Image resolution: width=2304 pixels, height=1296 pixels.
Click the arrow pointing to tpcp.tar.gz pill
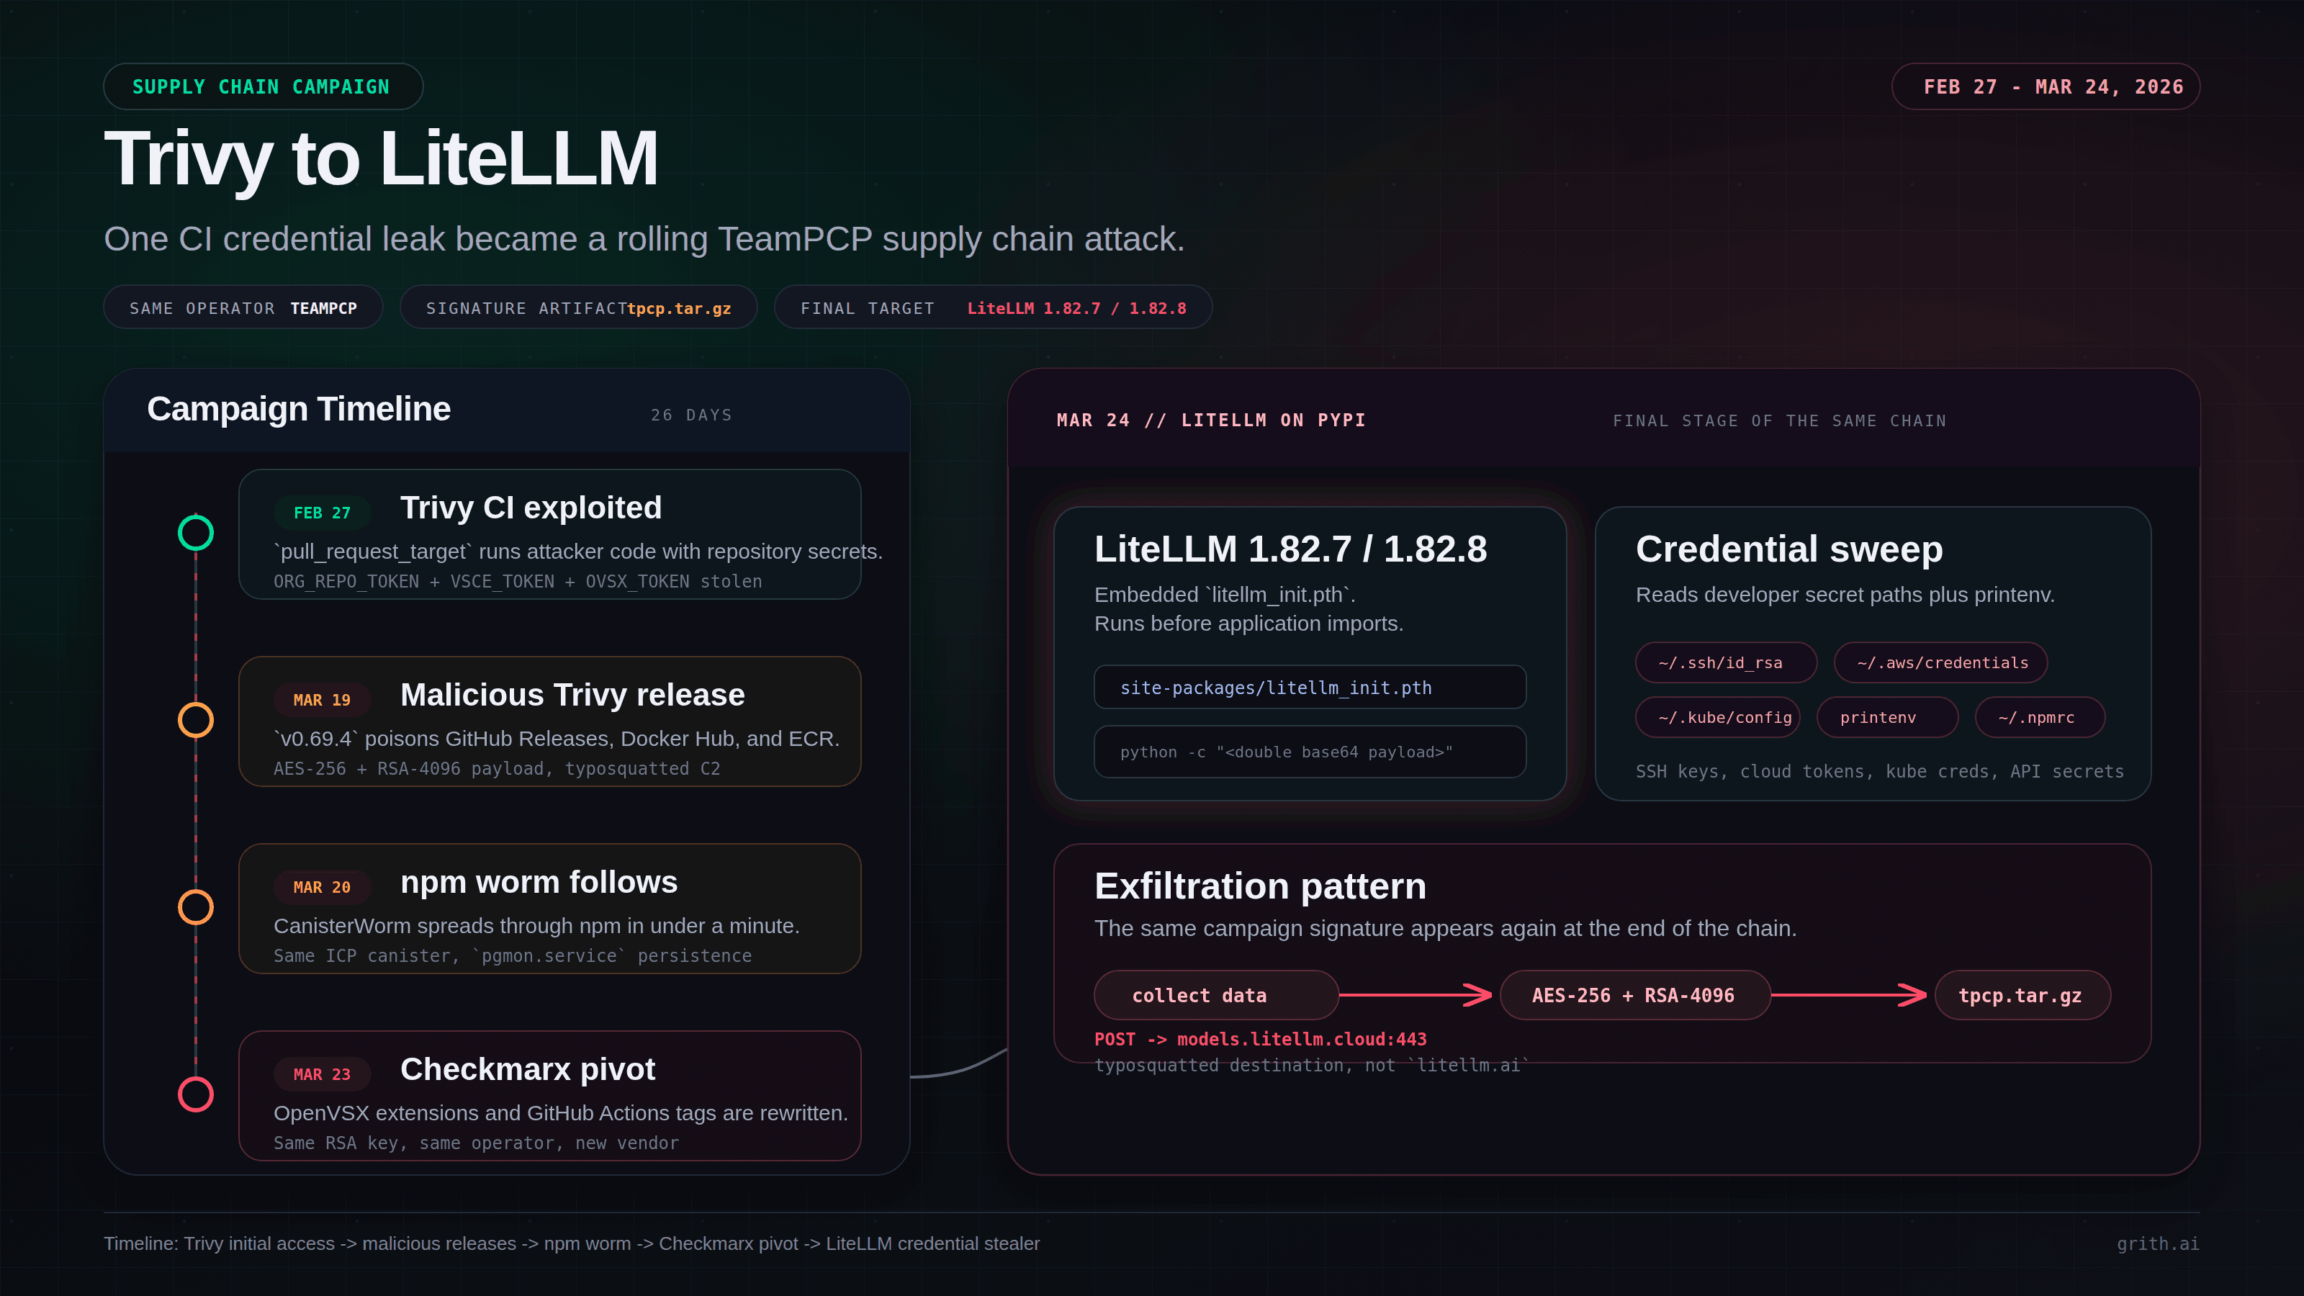point(1850,994)
